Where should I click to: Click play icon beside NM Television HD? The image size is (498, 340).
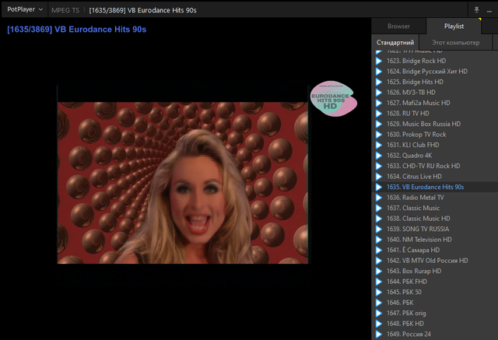(x=379, y=240)
